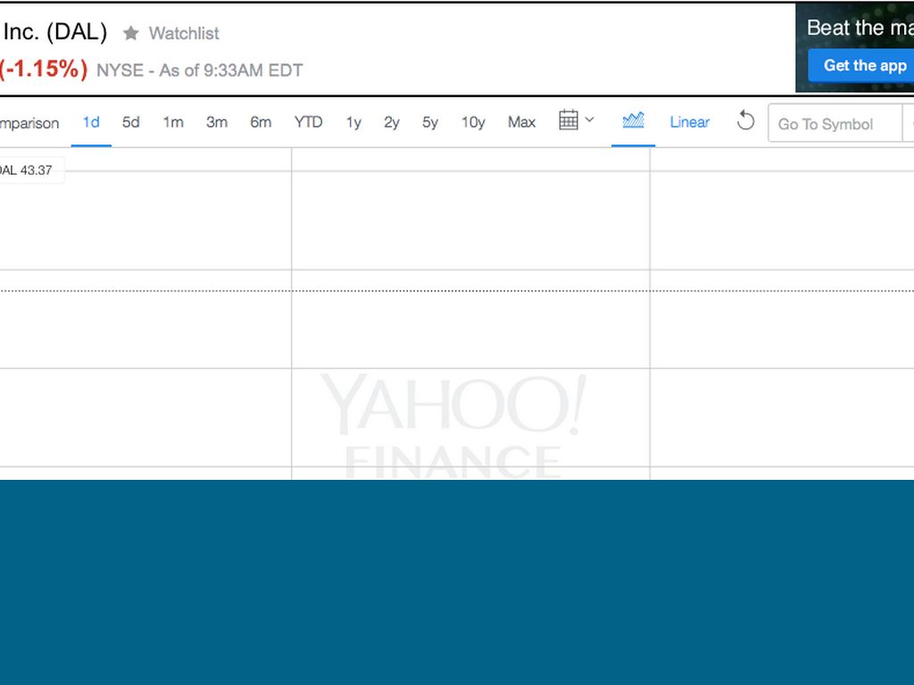Choose the 1y time range
914x685 pixels.
(353, 122)
